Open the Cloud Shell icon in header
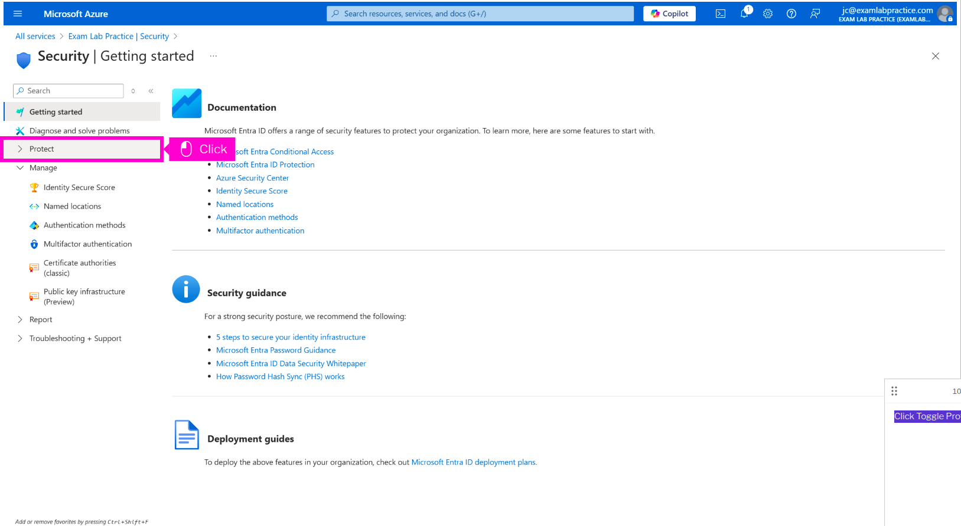Screen dimensions: 961x526 point(720,14)
